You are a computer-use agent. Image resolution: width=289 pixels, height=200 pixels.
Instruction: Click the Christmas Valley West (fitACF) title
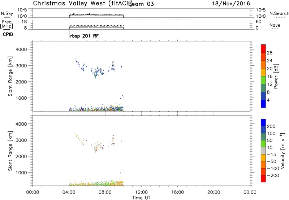point(82,4)
